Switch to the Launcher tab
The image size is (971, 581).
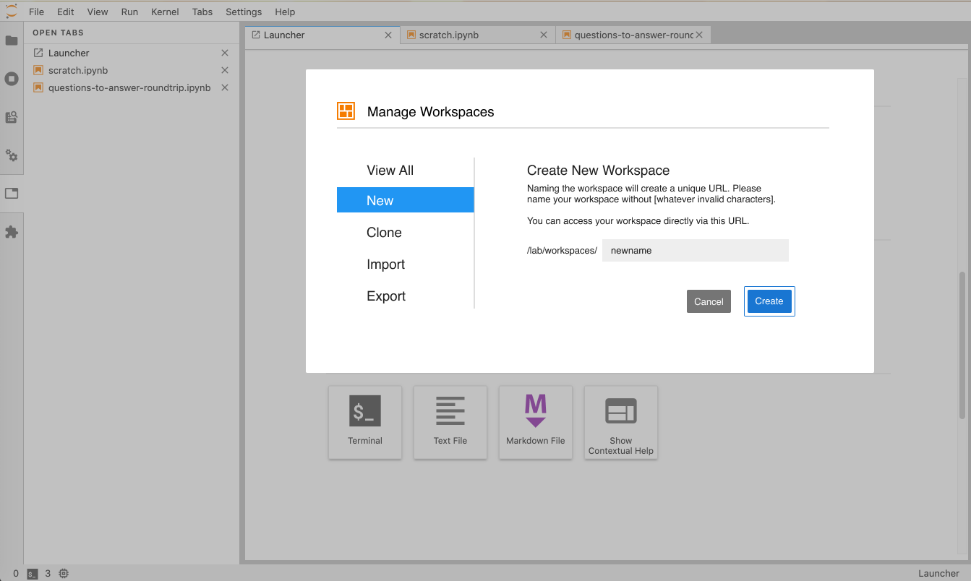tap(322, 35)
